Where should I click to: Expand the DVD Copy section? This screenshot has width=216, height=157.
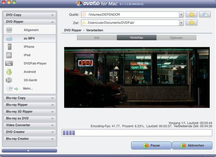pyautogui.click(x=30, y=15)
